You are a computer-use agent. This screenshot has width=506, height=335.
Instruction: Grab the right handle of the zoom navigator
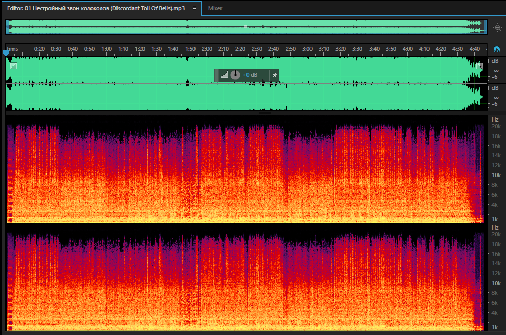(x=485, y=27)
